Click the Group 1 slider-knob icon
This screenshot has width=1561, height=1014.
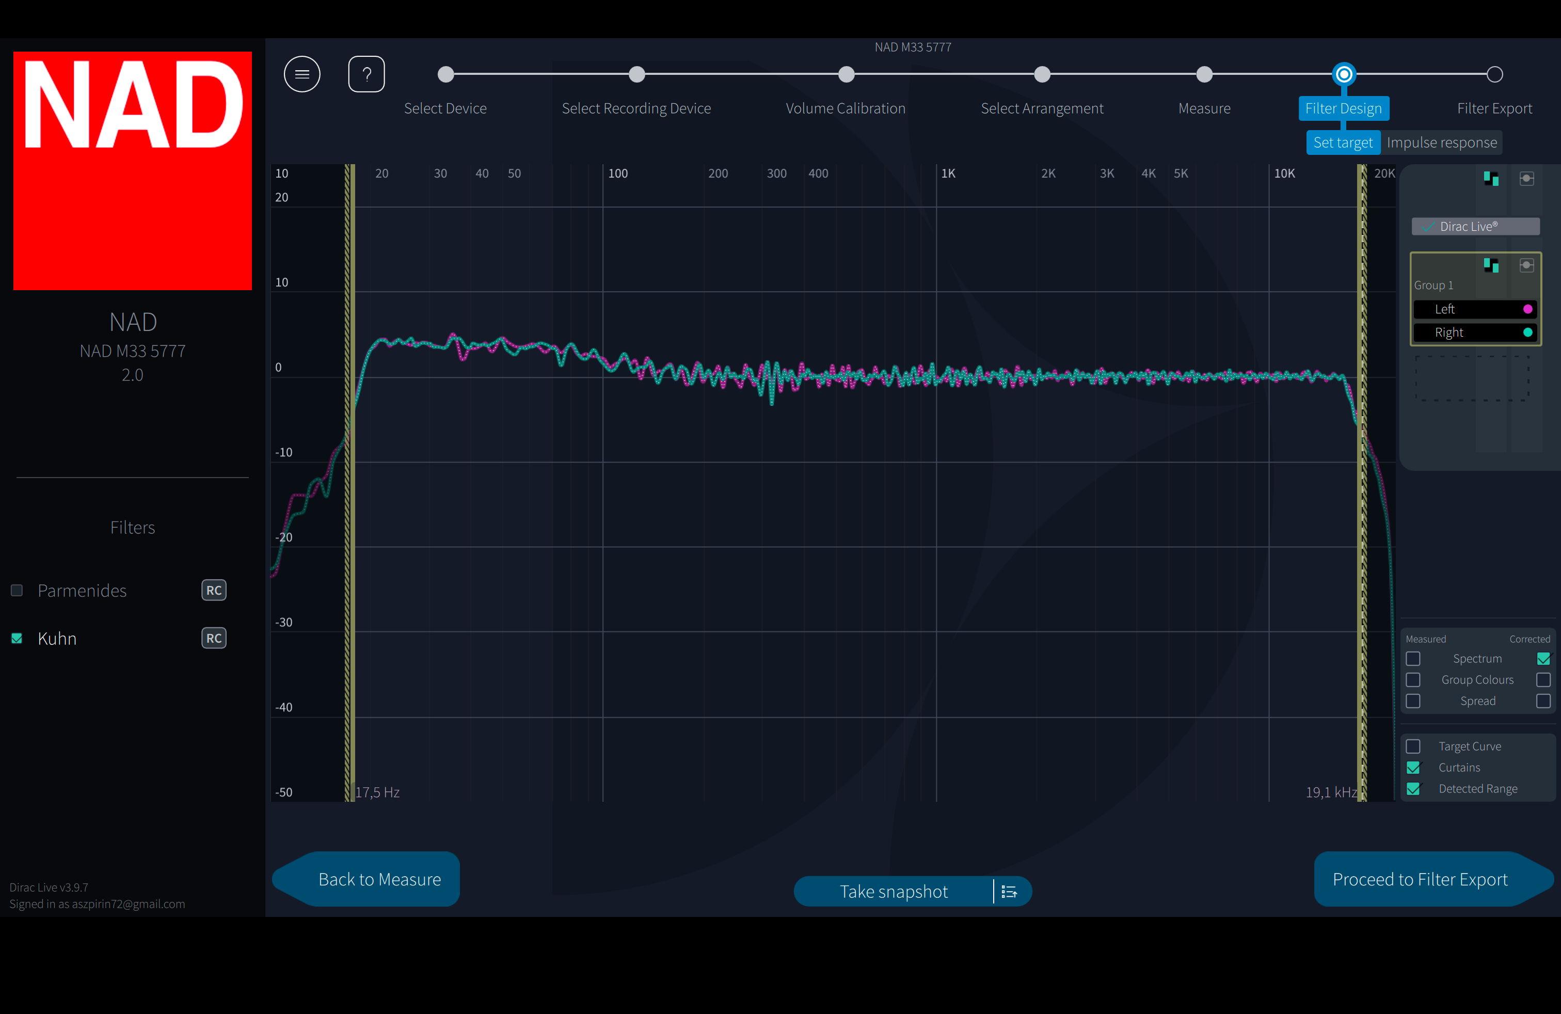(1527, 265)
